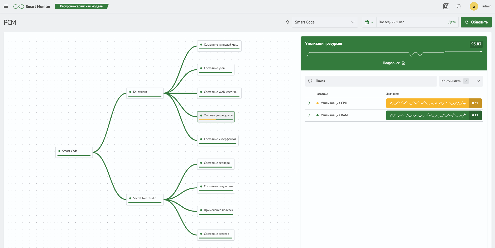This screenshot has height=248, width=495.
Task: Open the Smart Code model dropdown
Action: pyautogui.click(x=325, y=22)
